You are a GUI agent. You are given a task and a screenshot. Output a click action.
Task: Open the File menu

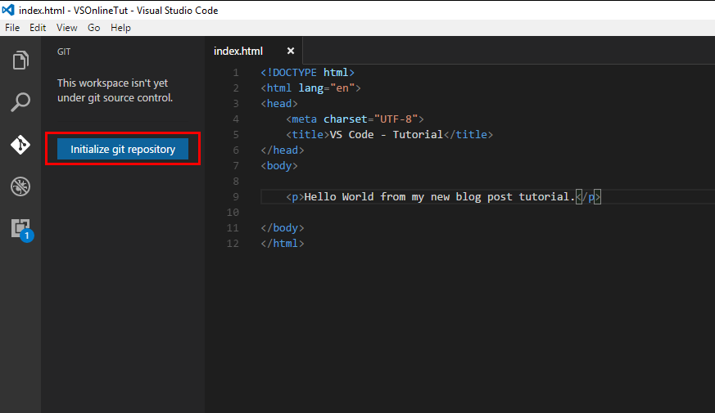(x=12, y=27)
